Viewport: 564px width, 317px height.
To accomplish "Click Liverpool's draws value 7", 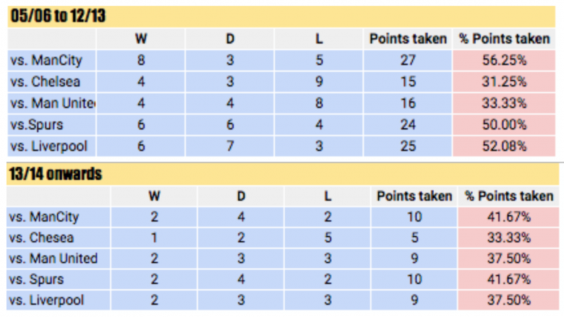I will 230,147.
